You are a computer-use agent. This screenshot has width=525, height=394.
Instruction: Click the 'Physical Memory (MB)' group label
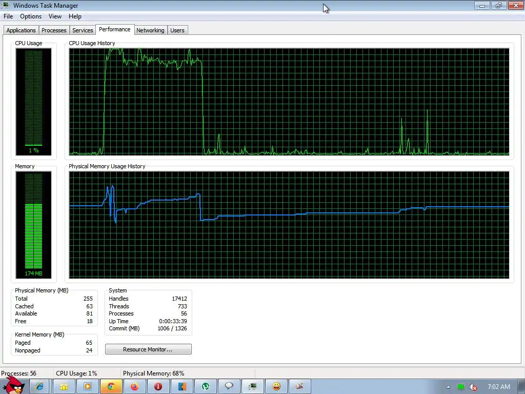pos(42,290)
